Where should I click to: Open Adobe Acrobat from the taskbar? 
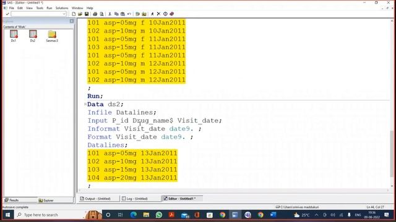(172, 215)
